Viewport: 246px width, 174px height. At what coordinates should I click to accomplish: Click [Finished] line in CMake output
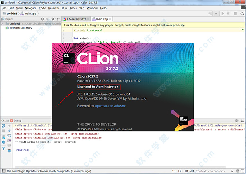point(22,150)
